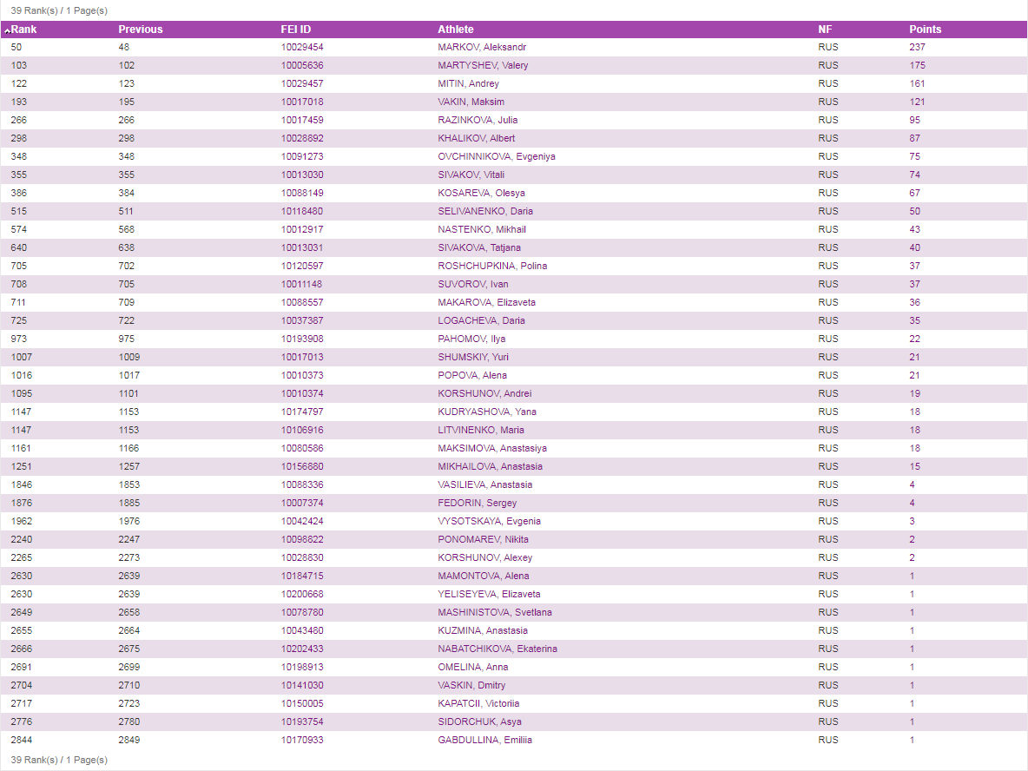1028x771 pixels.
Task: Sort by the NF column header
Action: [x=825, y=30]
